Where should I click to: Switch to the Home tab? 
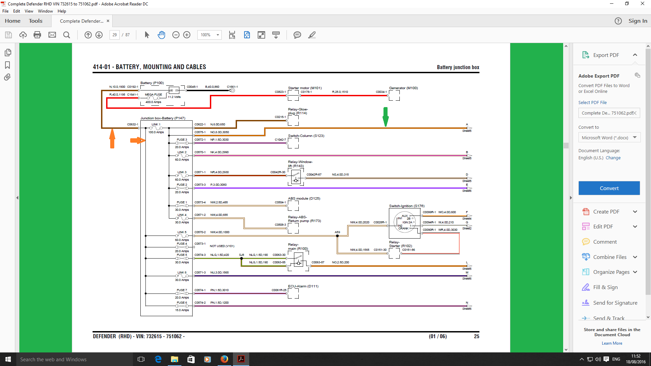click(x=13, y=21)
